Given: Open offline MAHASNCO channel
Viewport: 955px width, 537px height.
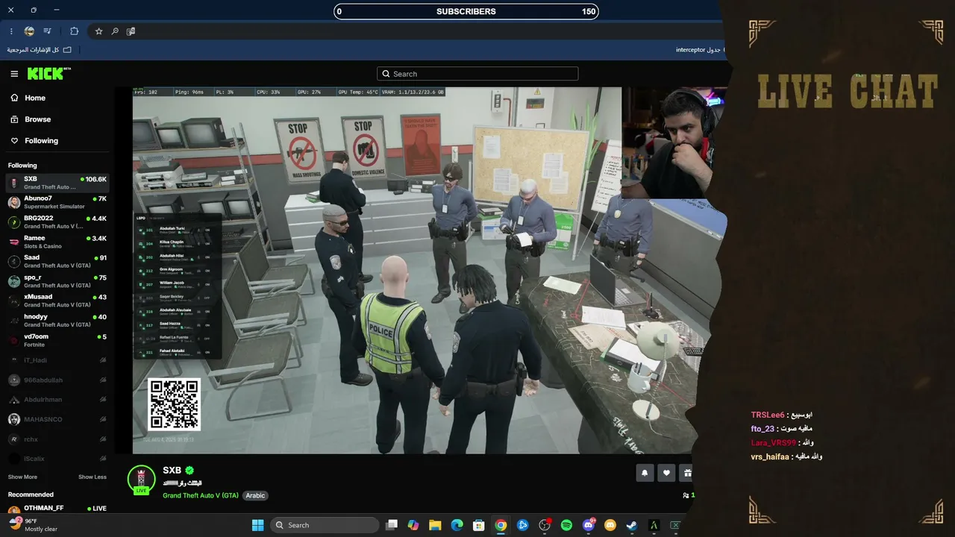Looking at the screenshot, I should coord(57,419).
